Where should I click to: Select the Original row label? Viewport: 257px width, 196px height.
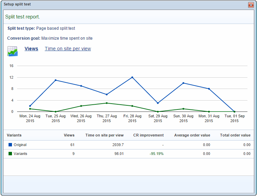(20, 145)
